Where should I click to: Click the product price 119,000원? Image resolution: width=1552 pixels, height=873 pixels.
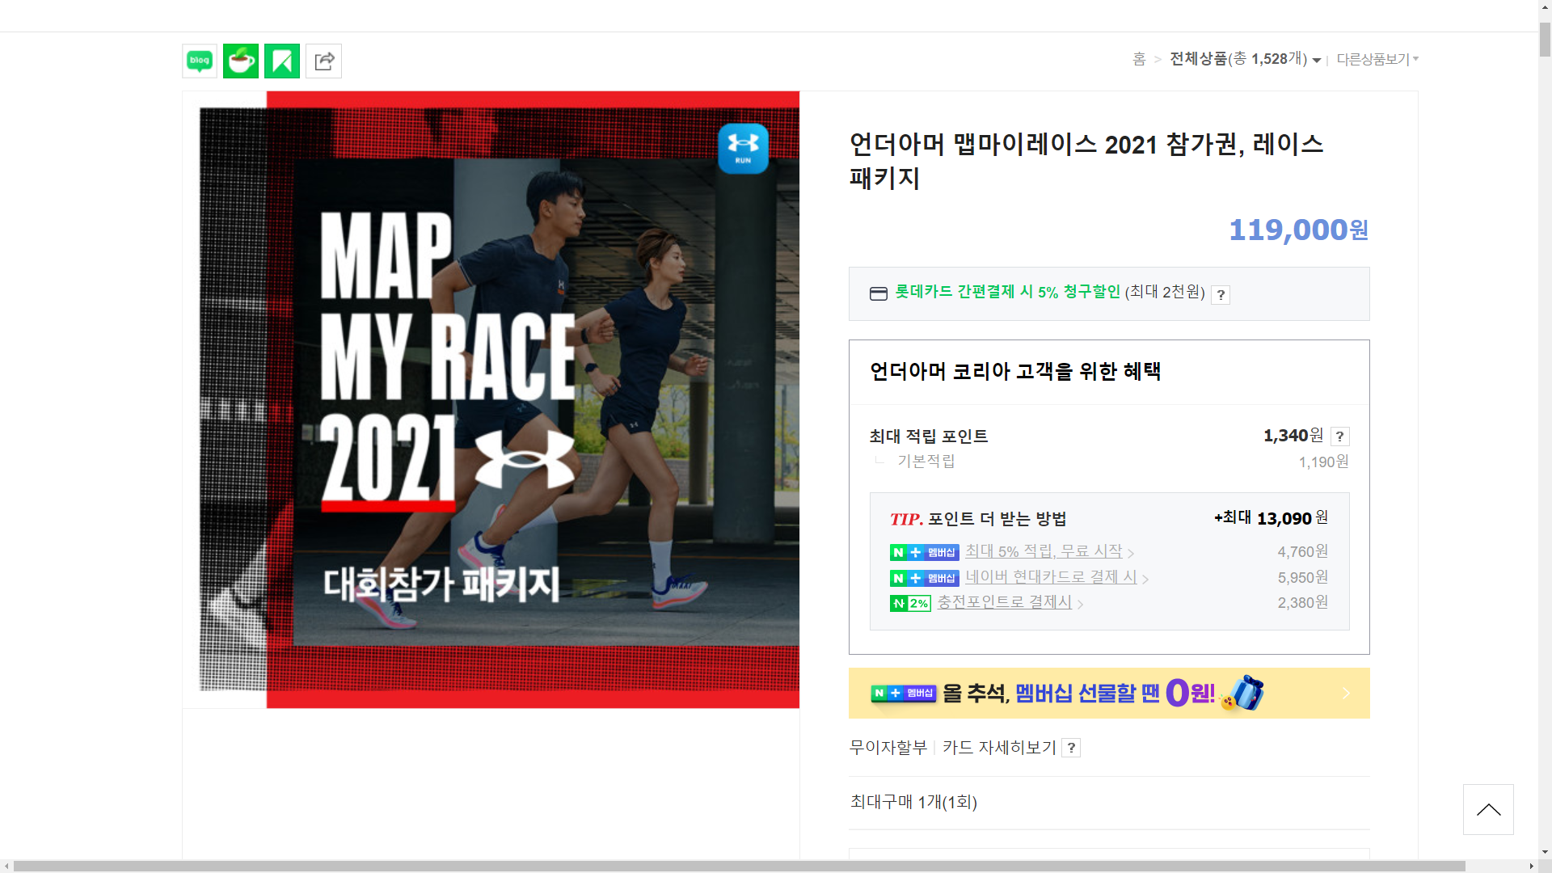[x=1299, y=230]
